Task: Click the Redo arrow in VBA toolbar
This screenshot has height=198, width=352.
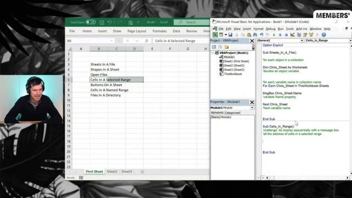Action: (267, 35)
